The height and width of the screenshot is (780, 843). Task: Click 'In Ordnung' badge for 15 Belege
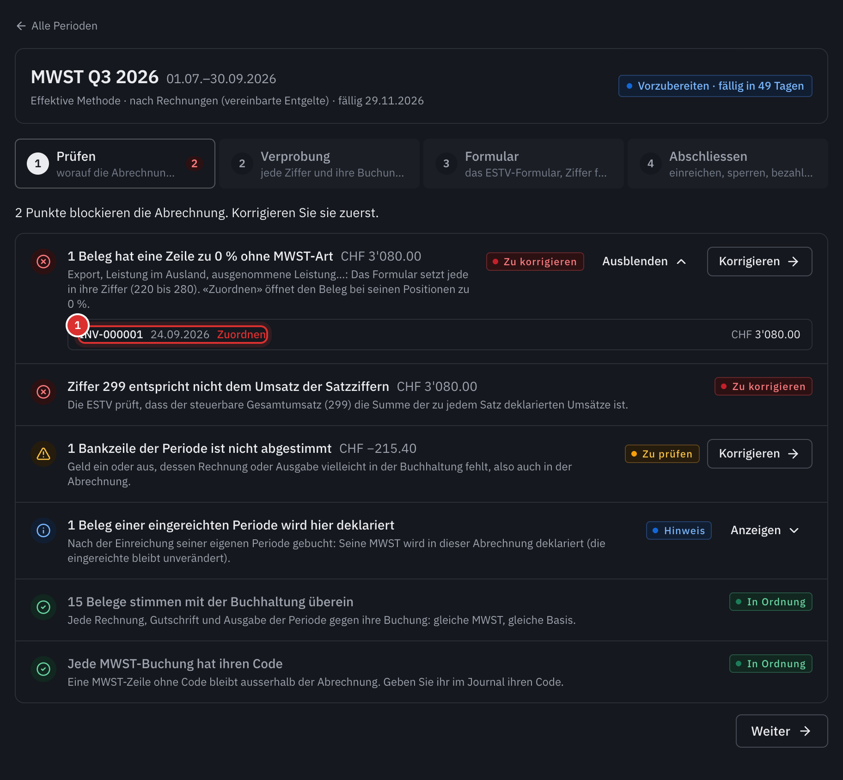770,602
